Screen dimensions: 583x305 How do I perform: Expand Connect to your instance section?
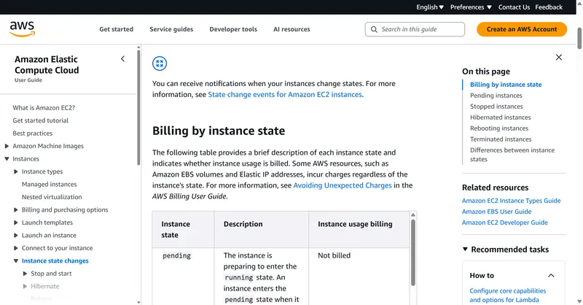tap(15, 247)
